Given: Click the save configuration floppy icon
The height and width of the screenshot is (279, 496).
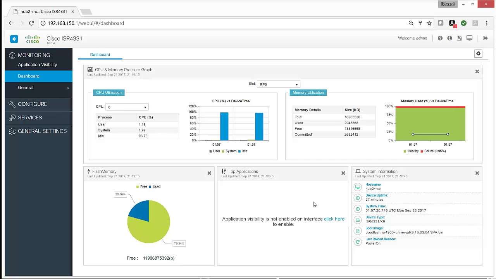Looking at the screenshot, I should click(459, 38).
